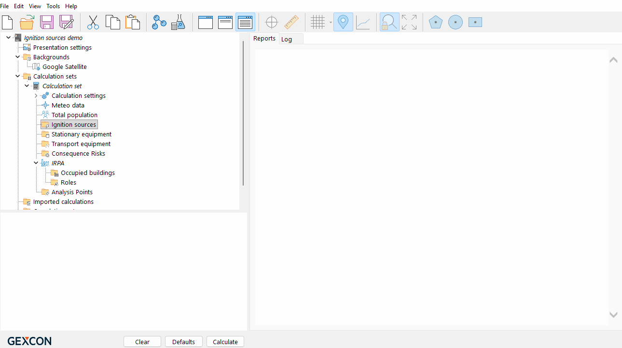
Task: Select Consequence Risks folder
Action: coord(78,153)
